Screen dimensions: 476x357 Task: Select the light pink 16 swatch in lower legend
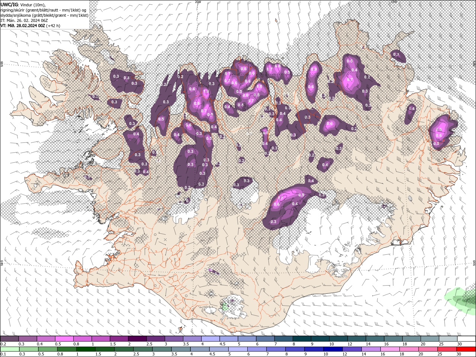click(390, 349)
